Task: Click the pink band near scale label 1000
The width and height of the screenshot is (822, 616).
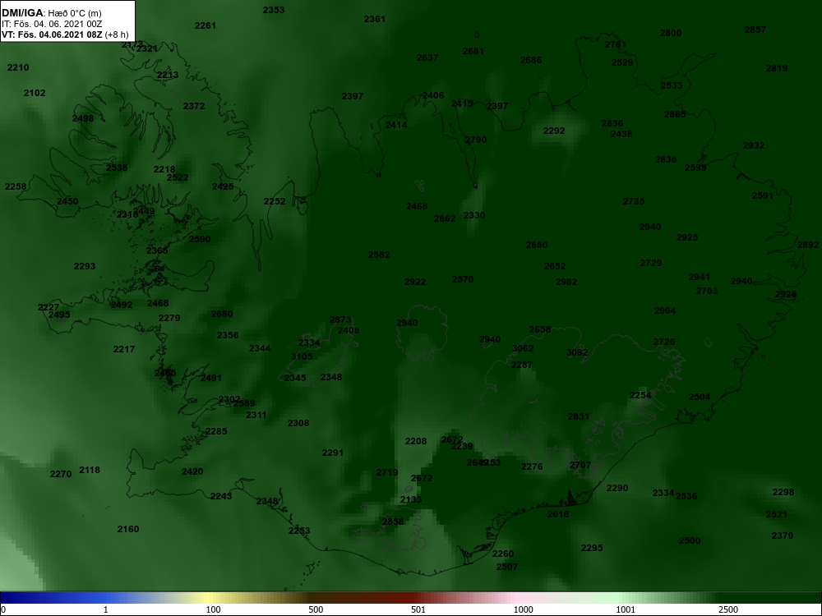Action: tap(516, 598)
